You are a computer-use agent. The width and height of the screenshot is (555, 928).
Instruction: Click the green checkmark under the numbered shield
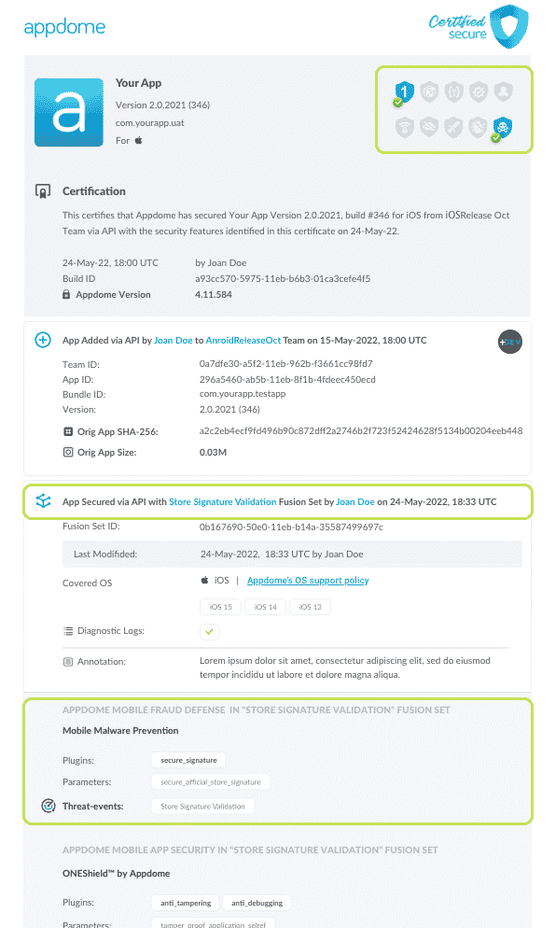(398, 101)
